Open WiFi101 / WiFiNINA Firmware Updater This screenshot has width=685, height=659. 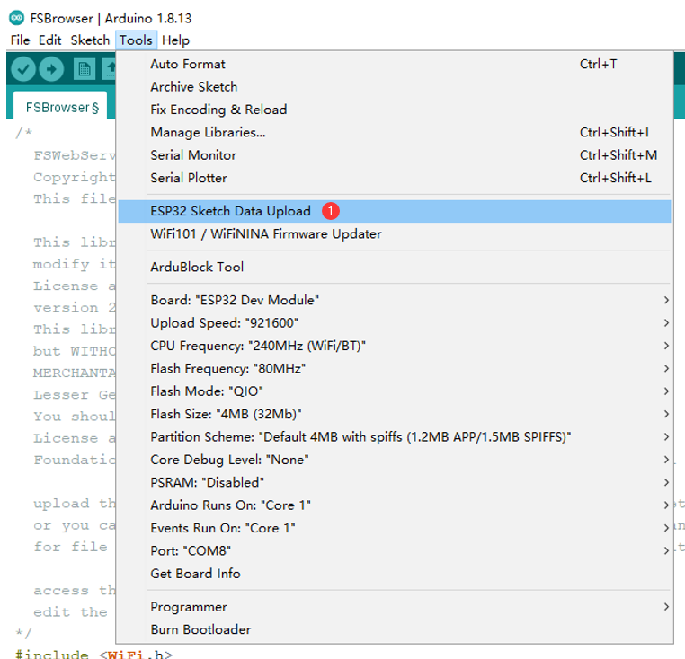point(395,234)
